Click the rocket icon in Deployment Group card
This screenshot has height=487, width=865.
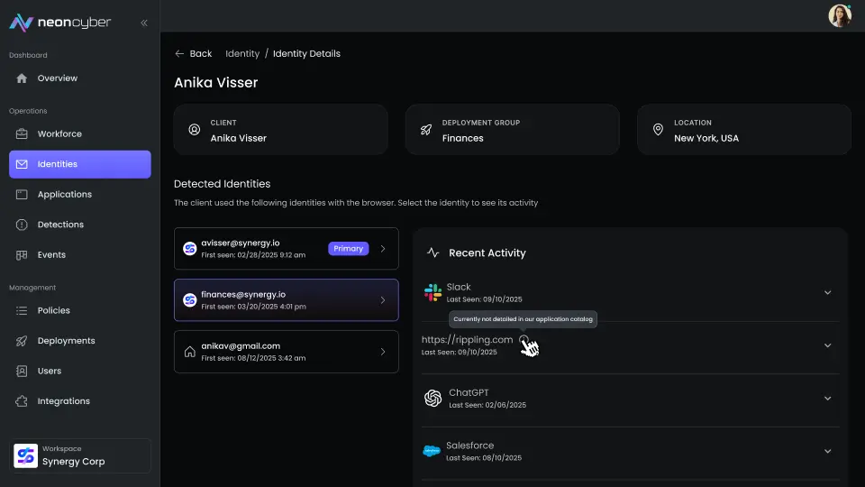pos(425,130)
